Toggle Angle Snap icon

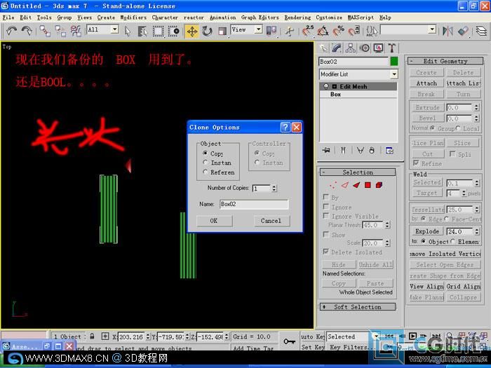pos(323,31)
